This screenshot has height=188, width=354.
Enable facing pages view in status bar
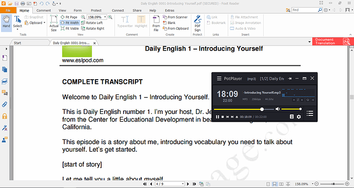point(281,184)
